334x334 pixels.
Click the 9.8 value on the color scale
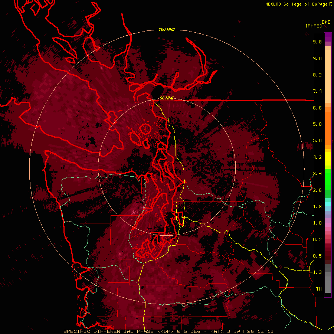click(x=317, y=42)
